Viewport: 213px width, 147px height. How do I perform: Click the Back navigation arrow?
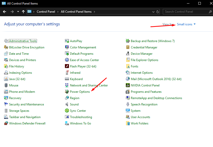coord(5,12)
